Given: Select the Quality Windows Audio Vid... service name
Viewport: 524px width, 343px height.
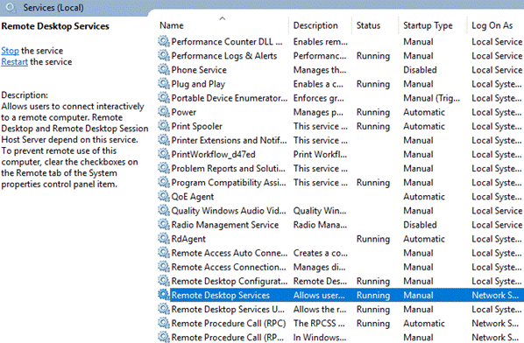Looking at the screenshot, I should tap(229, 211).
